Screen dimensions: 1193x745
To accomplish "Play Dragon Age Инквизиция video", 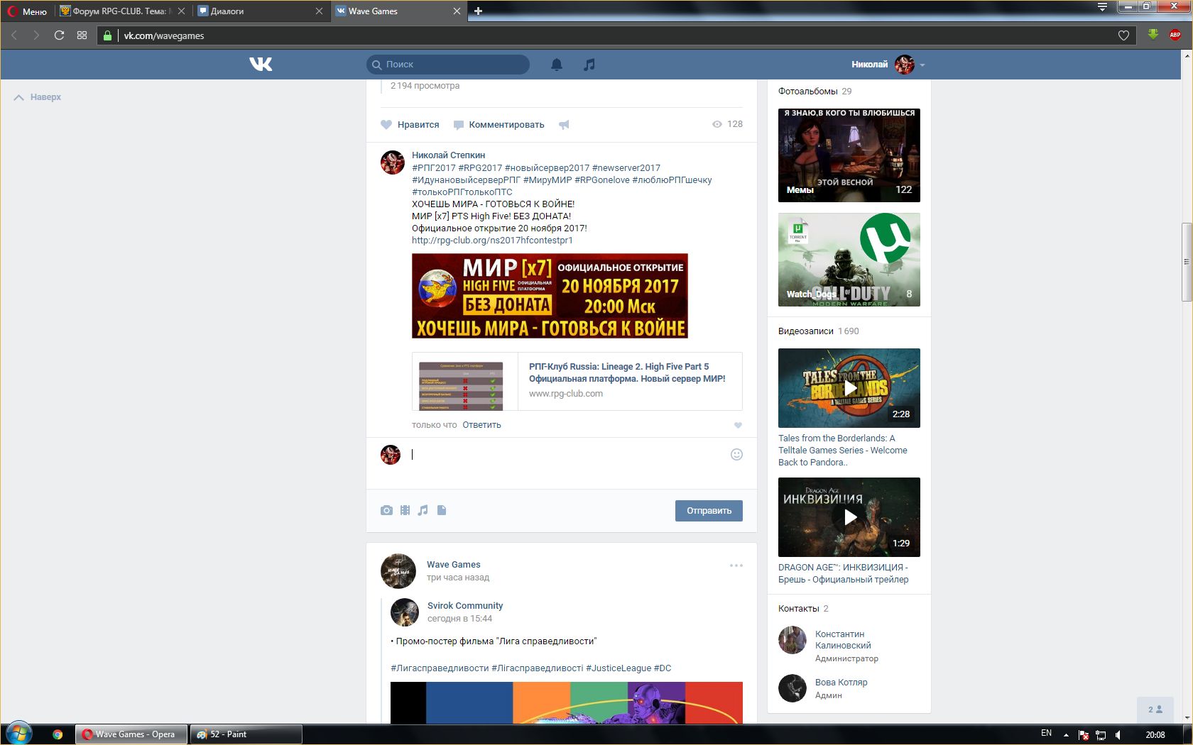I will point(849,517).
